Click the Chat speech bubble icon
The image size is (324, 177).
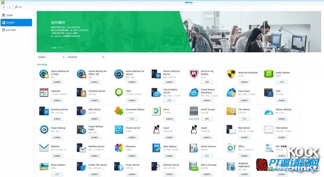(119, 92)
